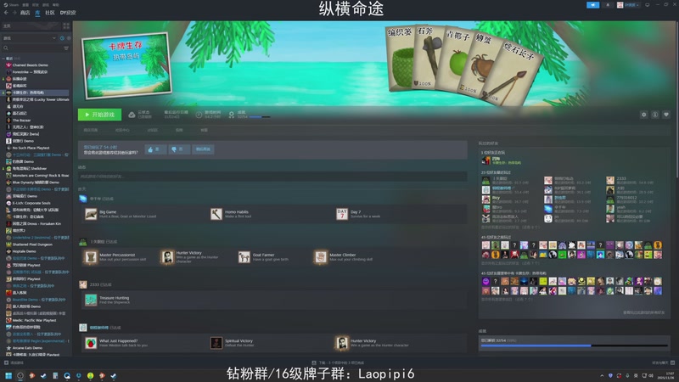Click the Big Game achievement icon
Screen dimensions: 679x382
[91, 214]
